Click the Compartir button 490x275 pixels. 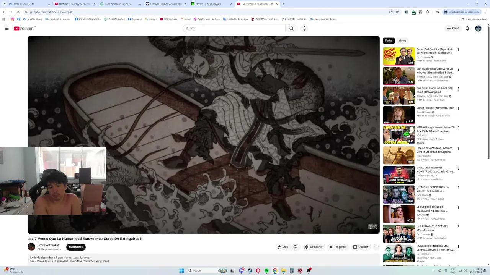313,247
